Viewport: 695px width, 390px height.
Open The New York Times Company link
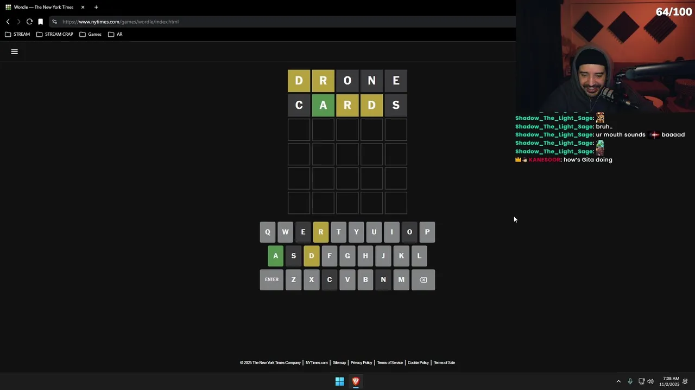270,362
